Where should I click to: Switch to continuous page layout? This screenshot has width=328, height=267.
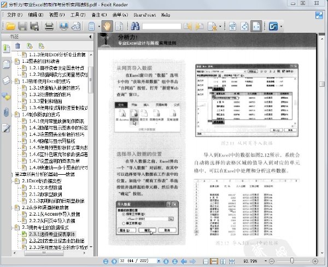[x=214, y=262]
